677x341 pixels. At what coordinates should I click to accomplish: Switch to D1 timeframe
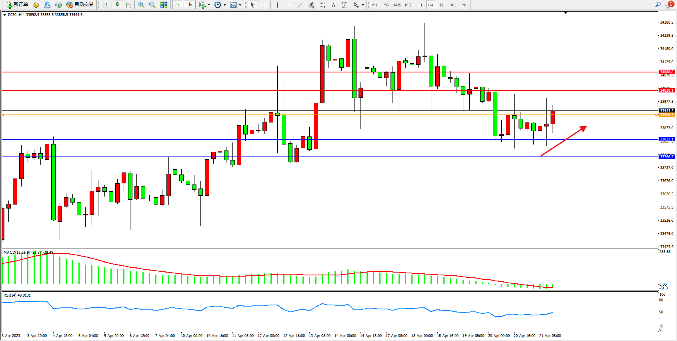(x=442, y=5)
